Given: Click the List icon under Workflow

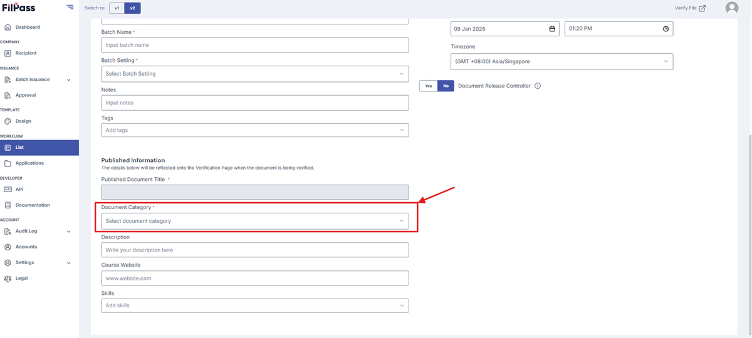Looking at the screenshot, I should point(8,148).
